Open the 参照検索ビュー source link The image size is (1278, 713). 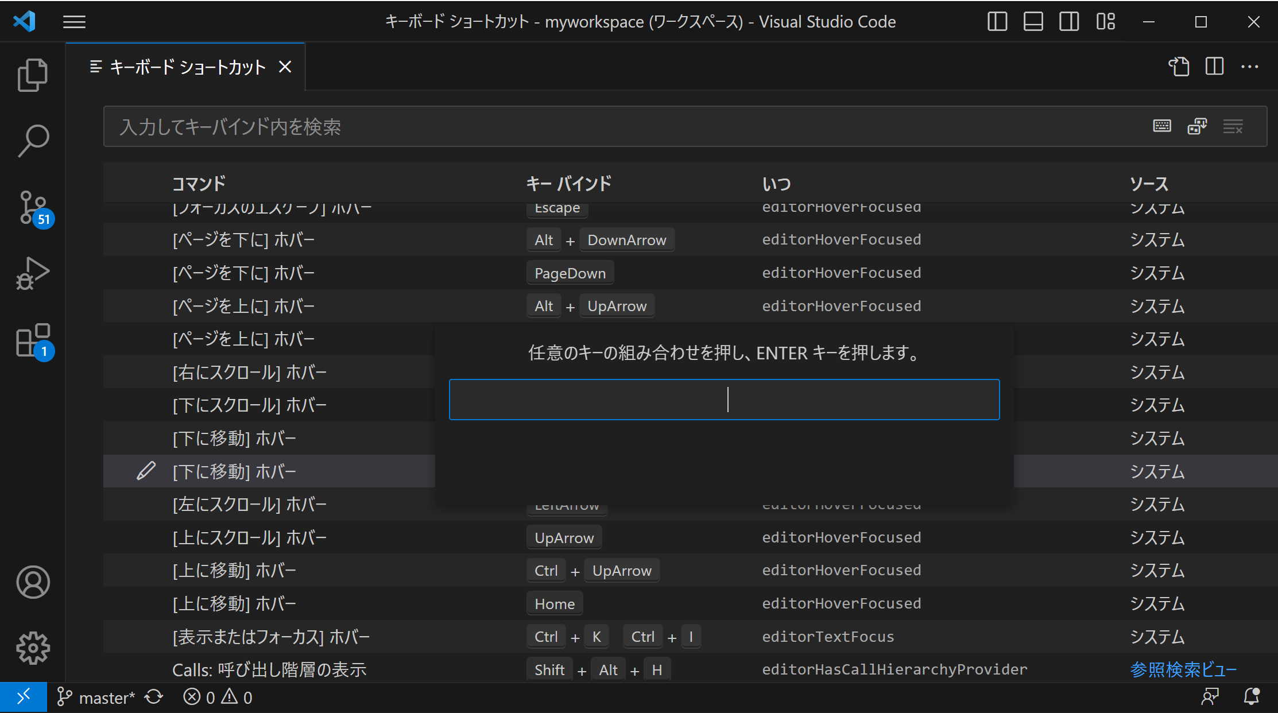click(1183, 669)
